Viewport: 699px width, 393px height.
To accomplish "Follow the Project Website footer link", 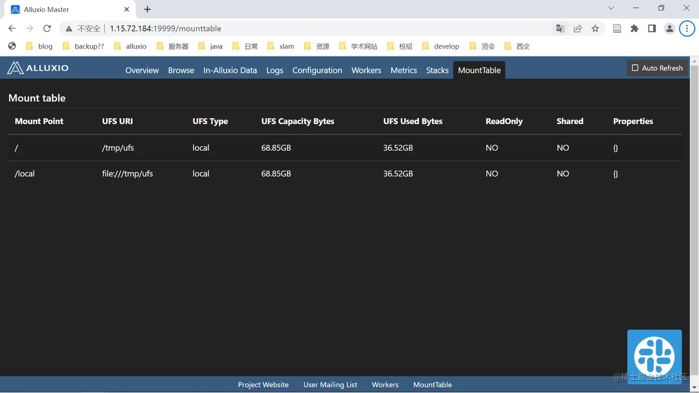I will click(264, 385).
